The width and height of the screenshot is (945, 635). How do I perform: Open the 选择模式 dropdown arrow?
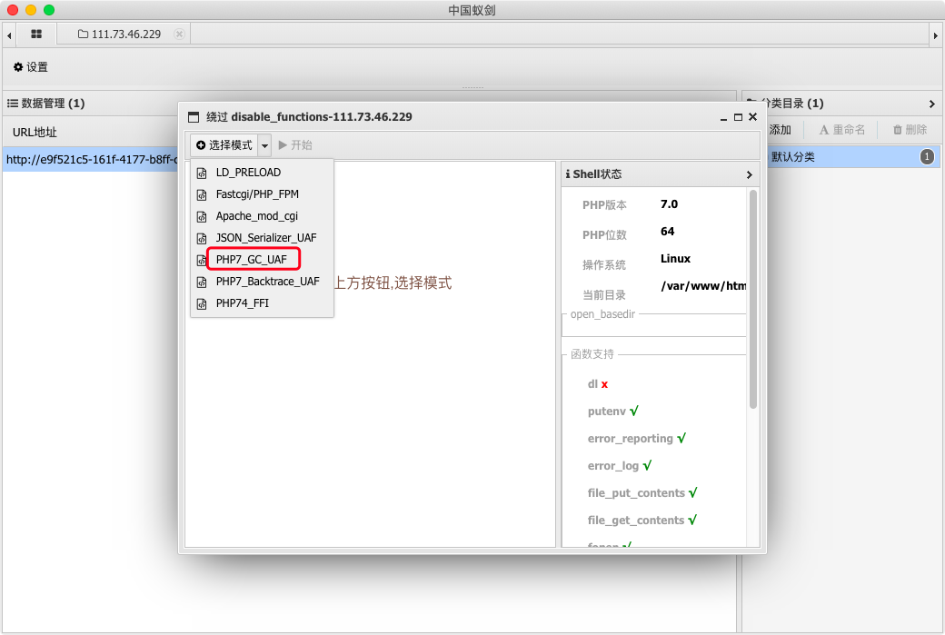[264, 145]
